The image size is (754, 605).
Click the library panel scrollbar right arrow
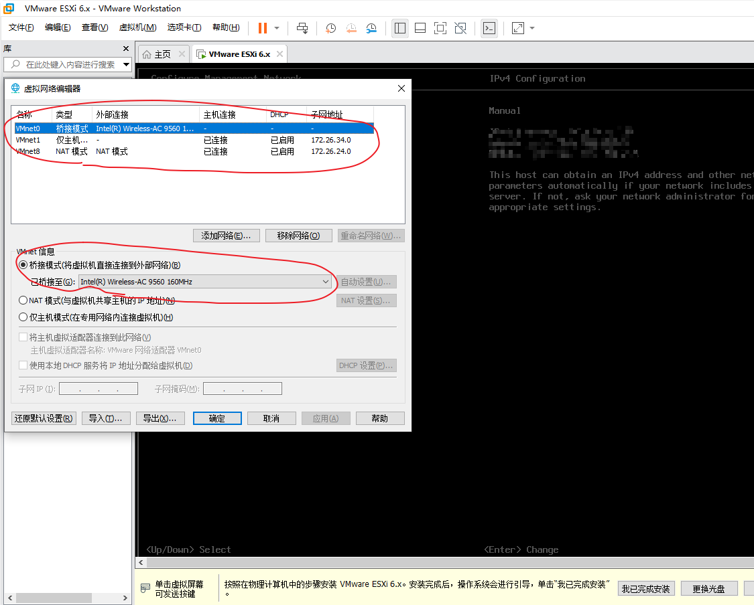coord(125,598)
